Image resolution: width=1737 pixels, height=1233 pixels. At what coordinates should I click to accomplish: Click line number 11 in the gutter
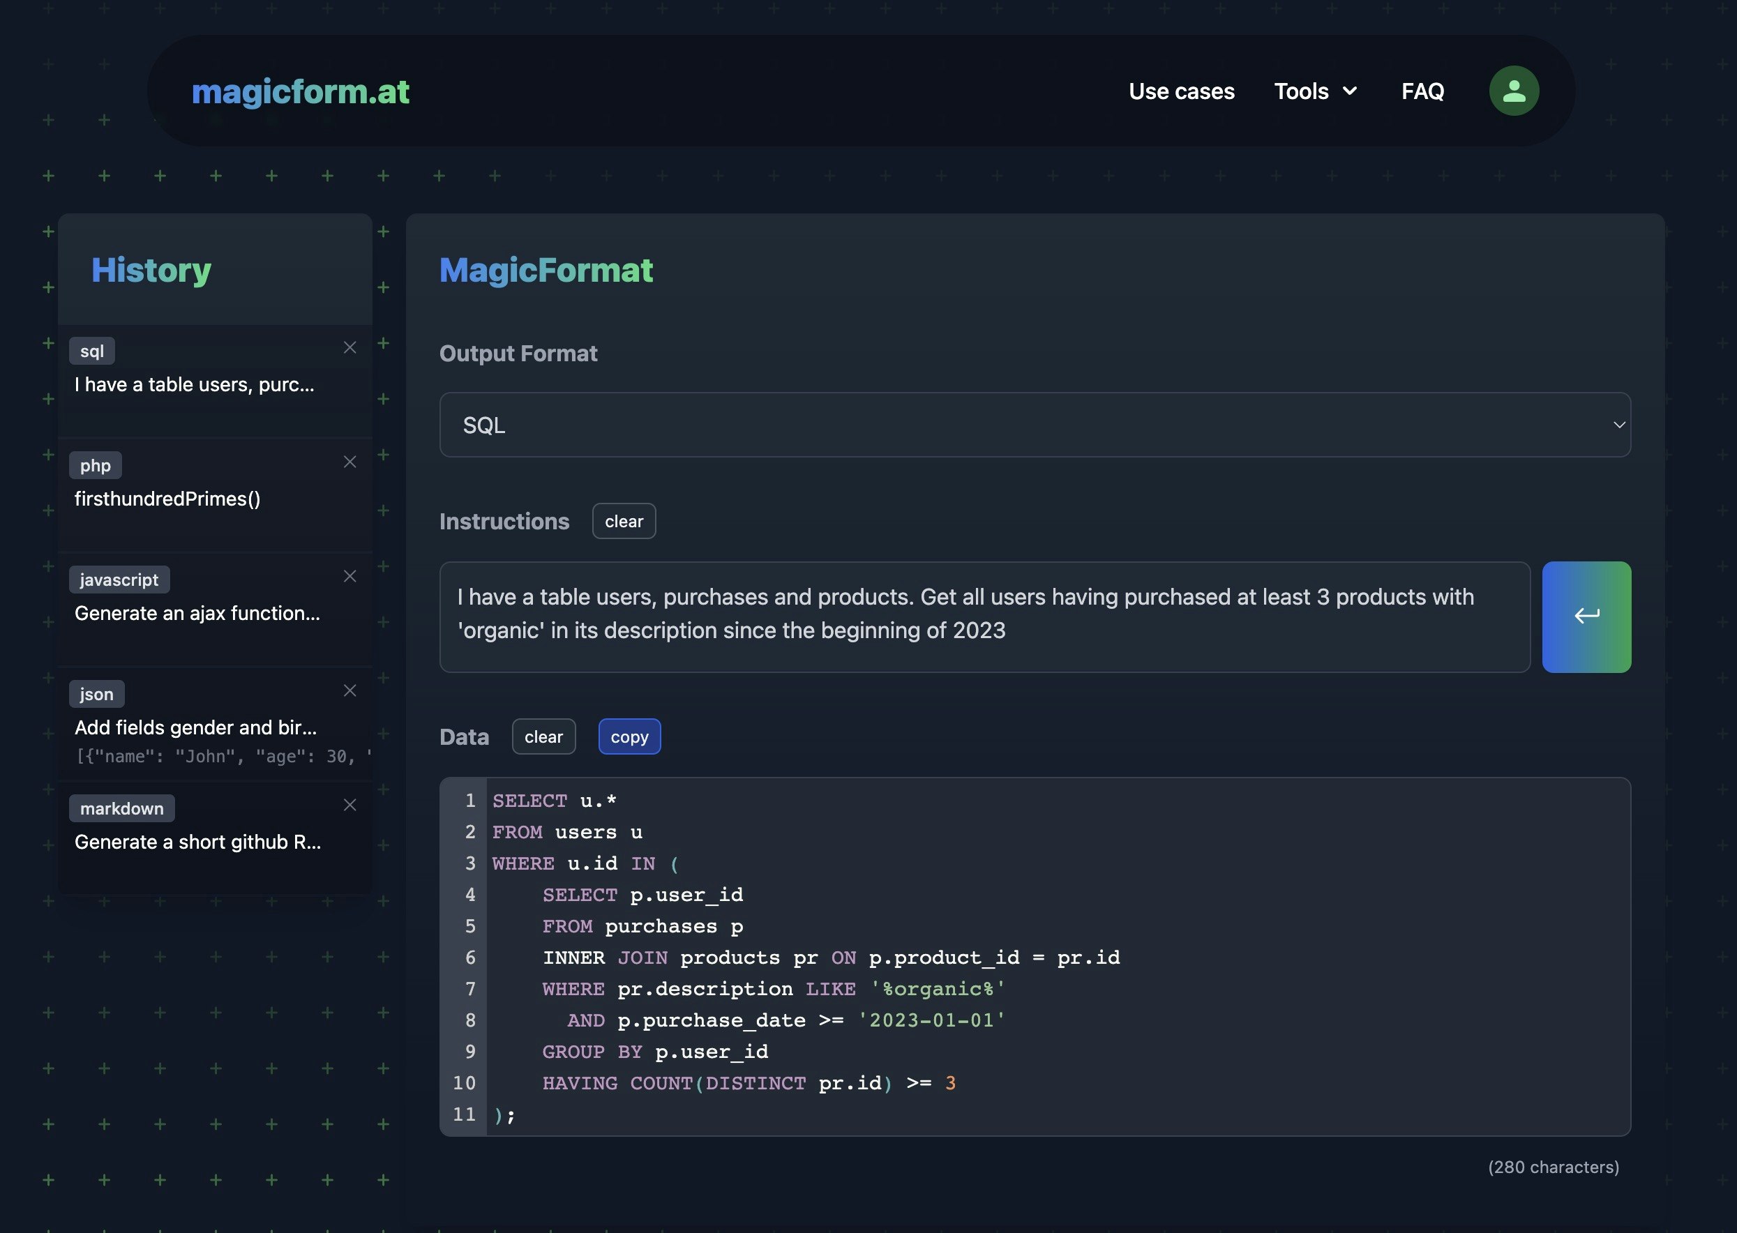[x=464, y=1114]
